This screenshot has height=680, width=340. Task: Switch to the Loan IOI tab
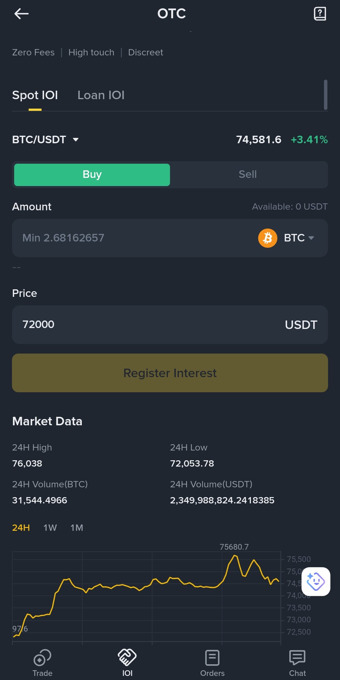[101, 95]
